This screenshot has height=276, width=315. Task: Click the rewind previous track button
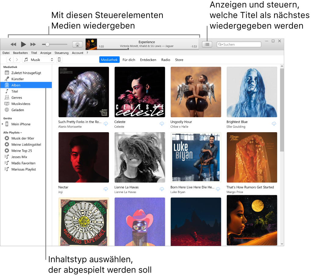(x=13, y=44)
